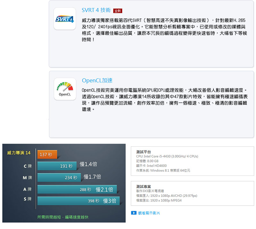Click the S 牌 row label
Image resolution: width=256 pixels, height=229 pixels.
point(28,199)
